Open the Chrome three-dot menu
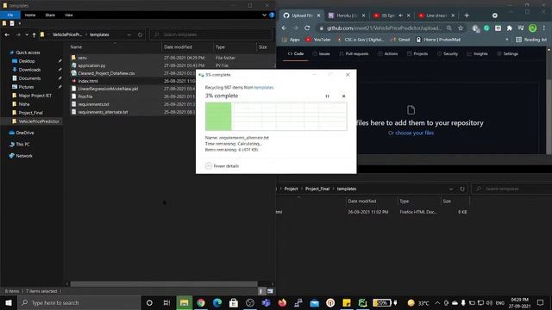The height and width of the screenshot is (310, 552). [x=544, y=28]
